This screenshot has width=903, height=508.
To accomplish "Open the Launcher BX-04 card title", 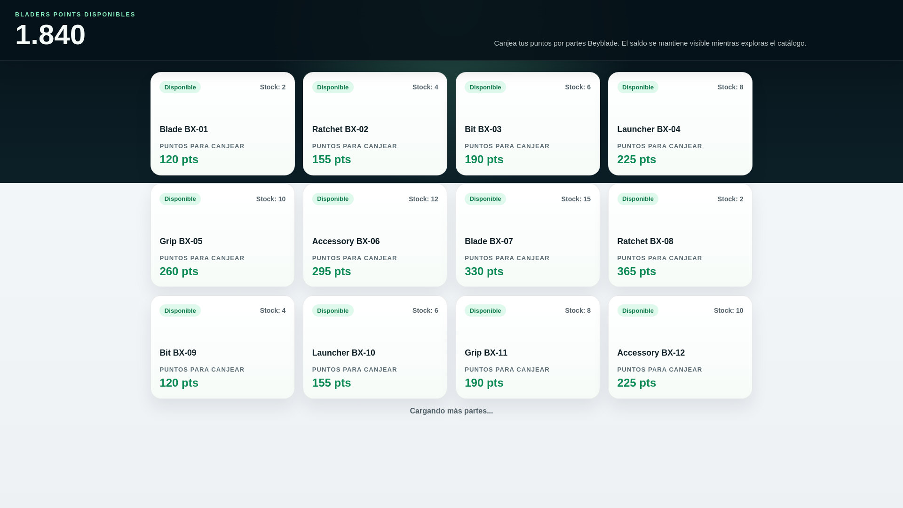I will pos(649,129).
